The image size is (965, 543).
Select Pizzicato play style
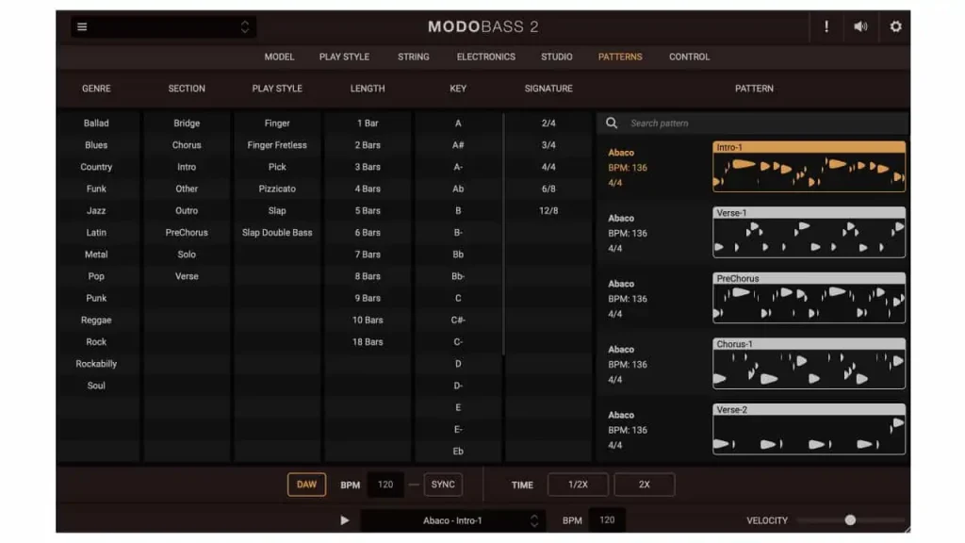(x=277, y=189)
